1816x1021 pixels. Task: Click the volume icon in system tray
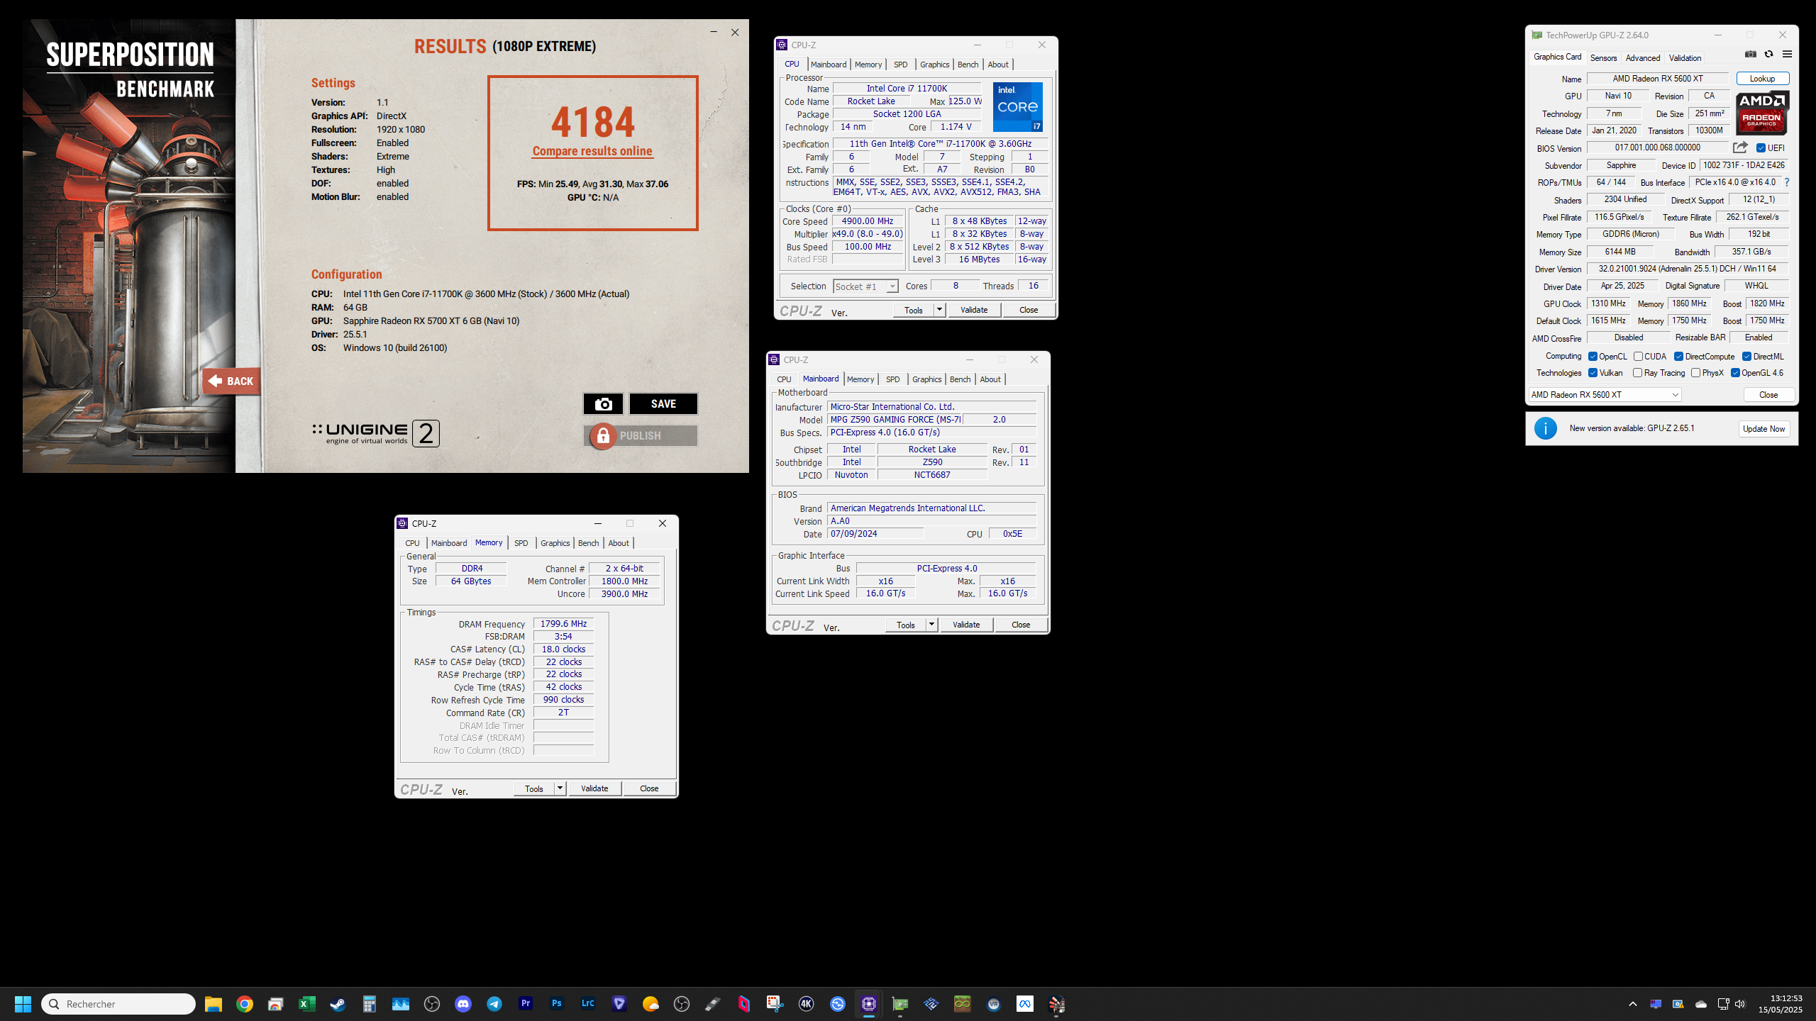[1740, 1004]
